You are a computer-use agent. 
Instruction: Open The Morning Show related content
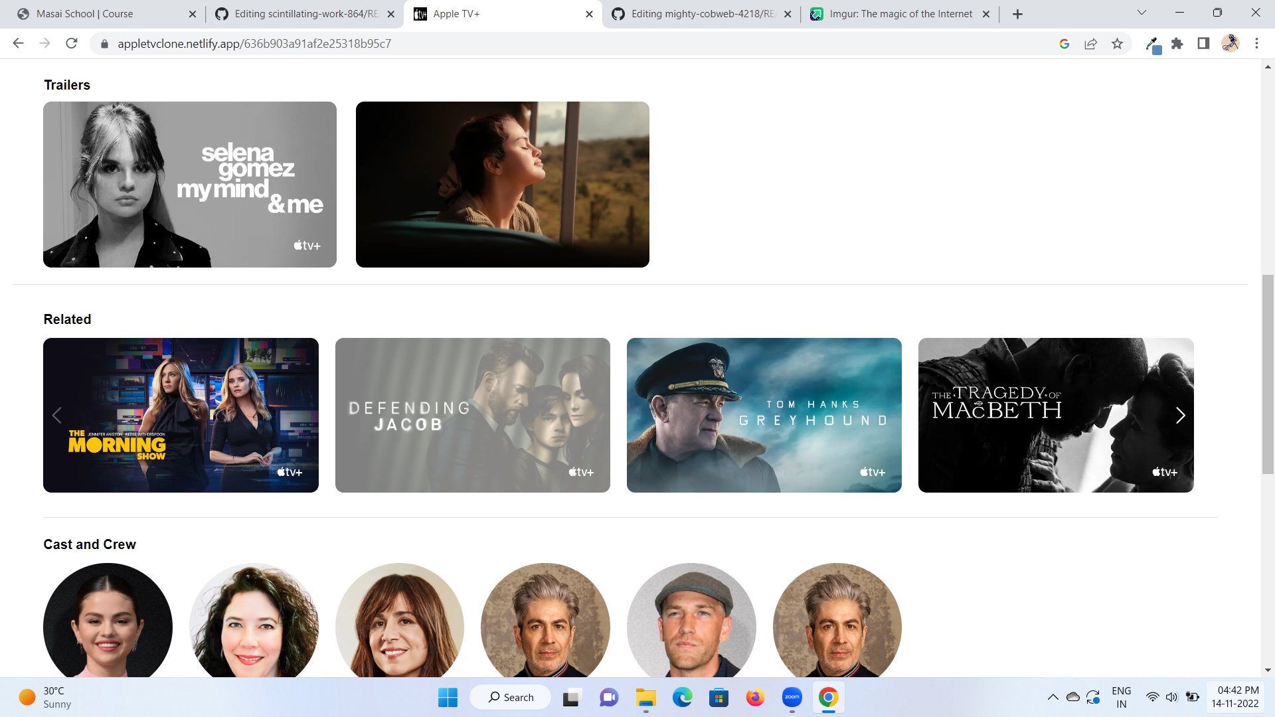tap(181, 416)
